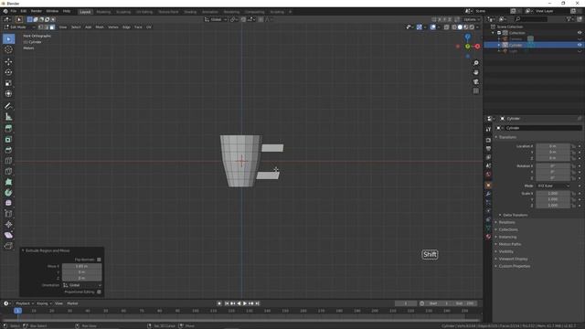Choose the Move tool
This screenshot has width=585, height=329.
point(8,62)
